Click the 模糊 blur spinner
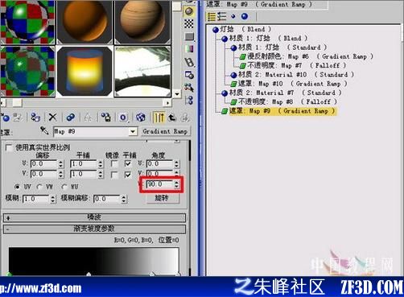404x297 pixels. 53,199
